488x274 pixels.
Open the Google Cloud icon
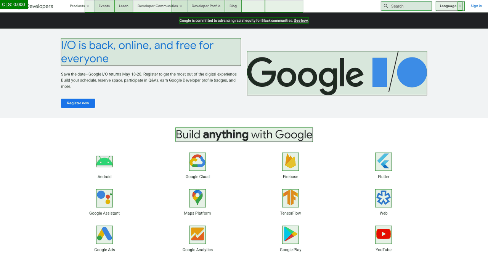click(197, 161)
